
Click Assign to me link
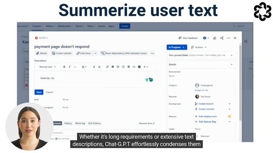201,90
